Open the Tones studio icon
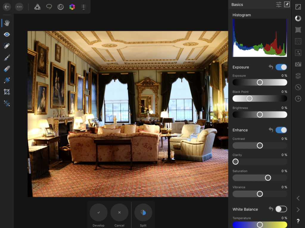 [298, 53]
